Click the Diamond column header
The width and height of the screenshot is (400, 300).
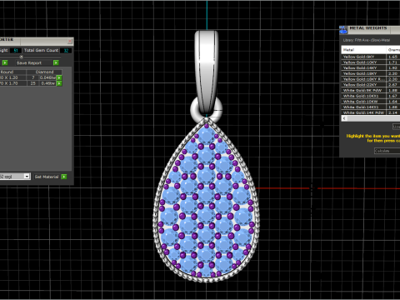(x=44, y=72)
